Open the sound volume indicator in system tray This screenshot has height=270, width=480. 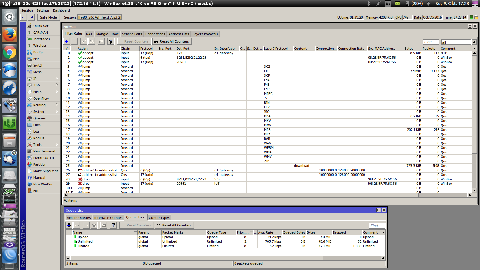click(429, 4)
